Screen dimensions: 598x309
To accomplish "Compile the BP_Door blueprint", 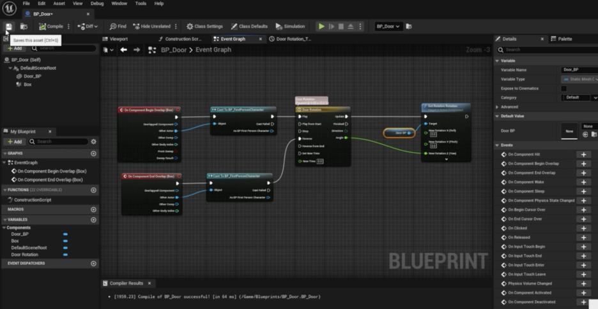I will 51,26.
